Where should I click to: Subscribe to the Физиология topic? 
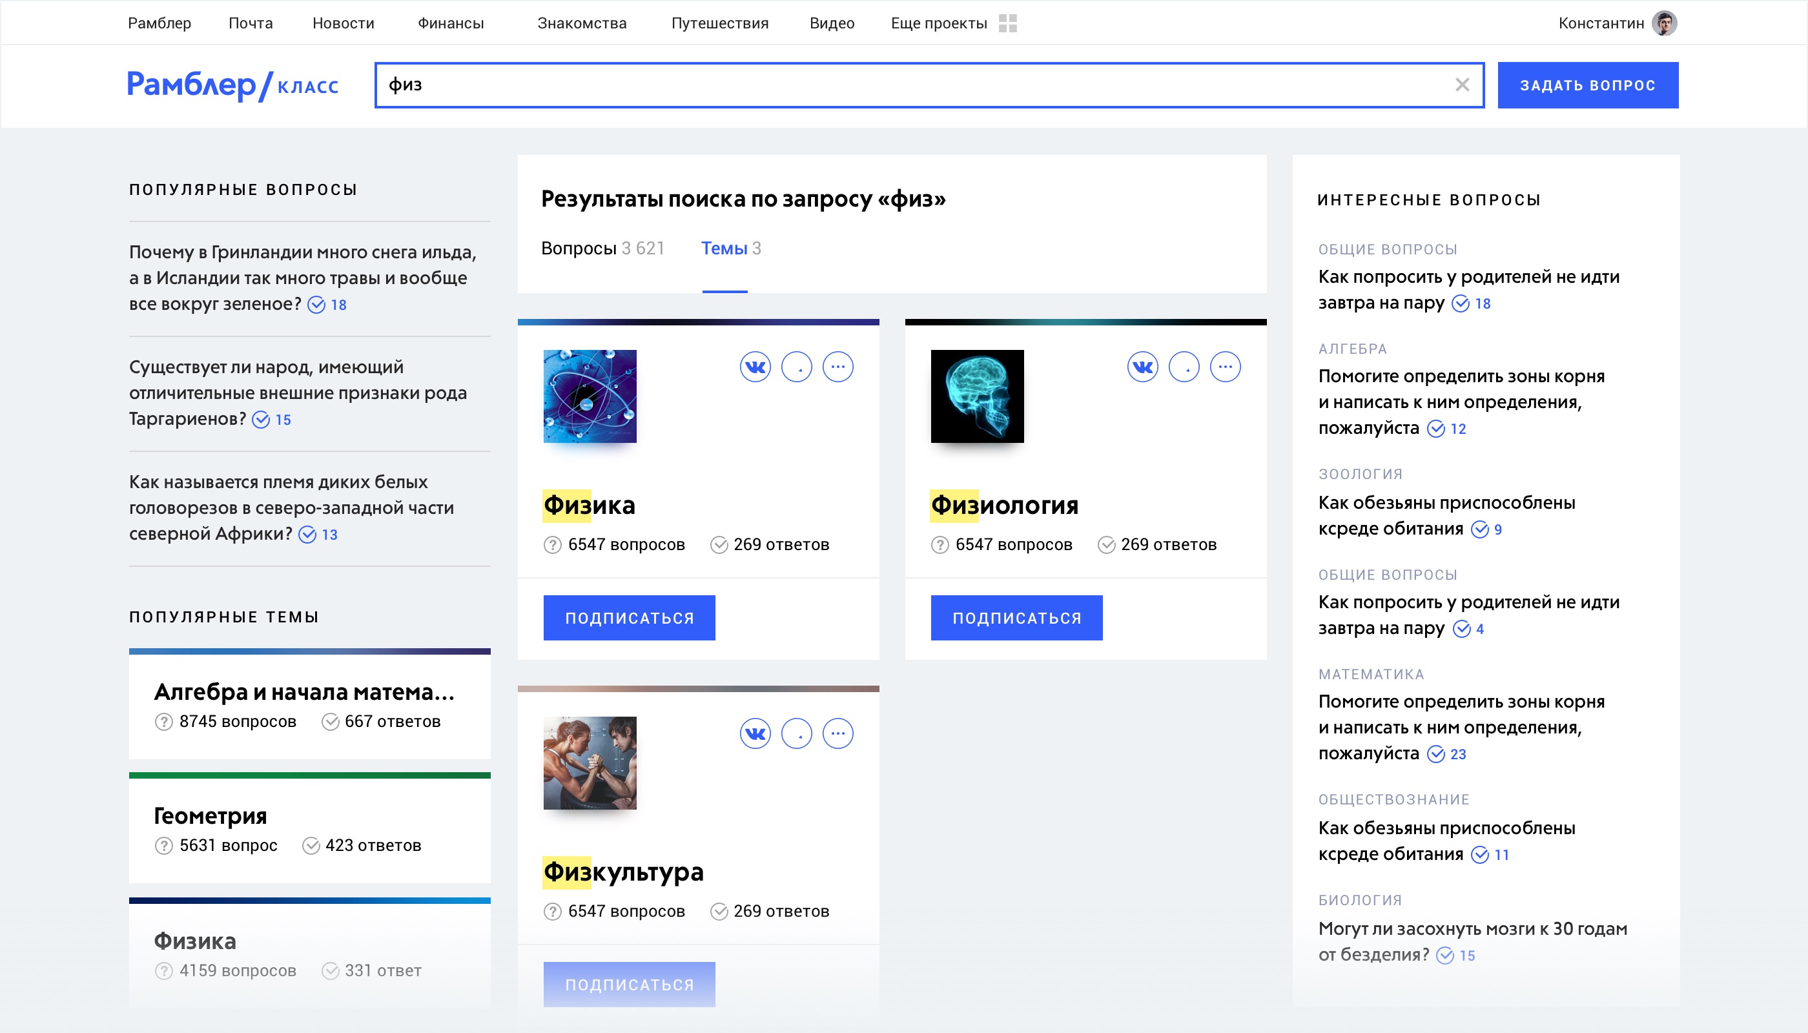click(x=1016, y=618)
